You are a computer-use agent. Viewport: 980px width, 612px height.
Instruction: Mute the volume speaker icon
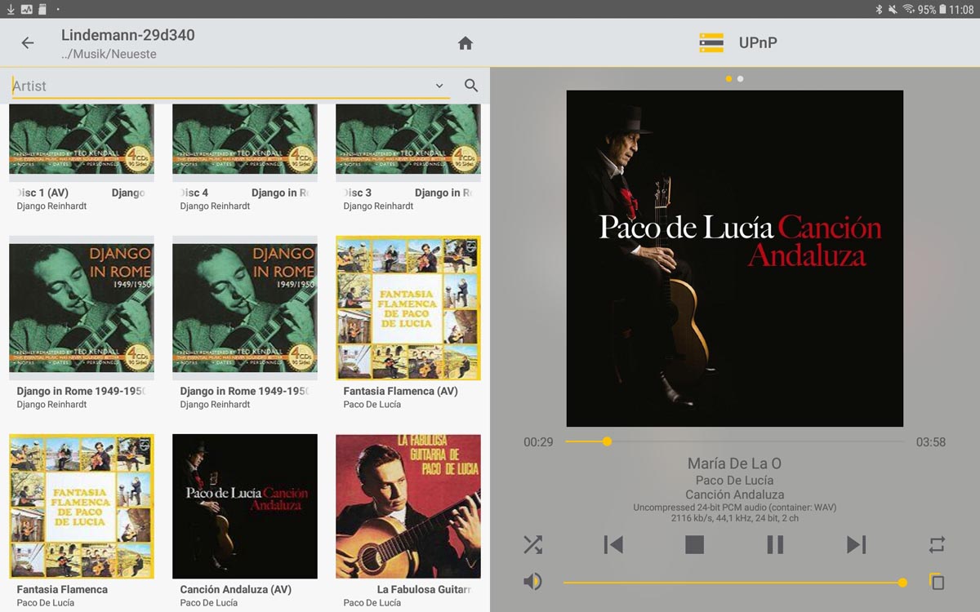click(532, 582)
